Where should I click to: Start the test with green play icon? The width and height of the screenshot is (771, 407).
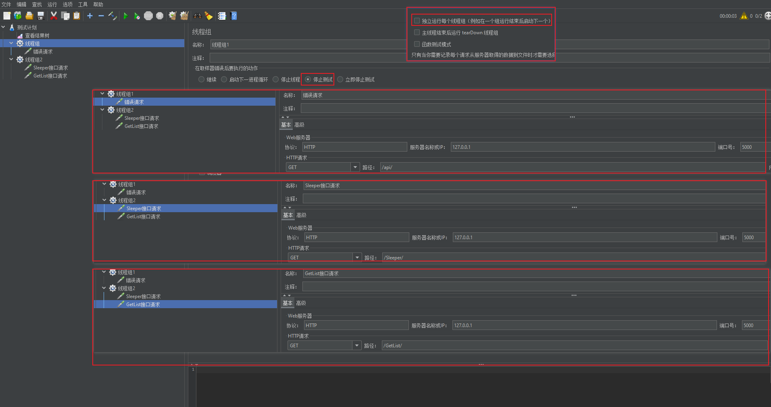[x=126, y=16]
